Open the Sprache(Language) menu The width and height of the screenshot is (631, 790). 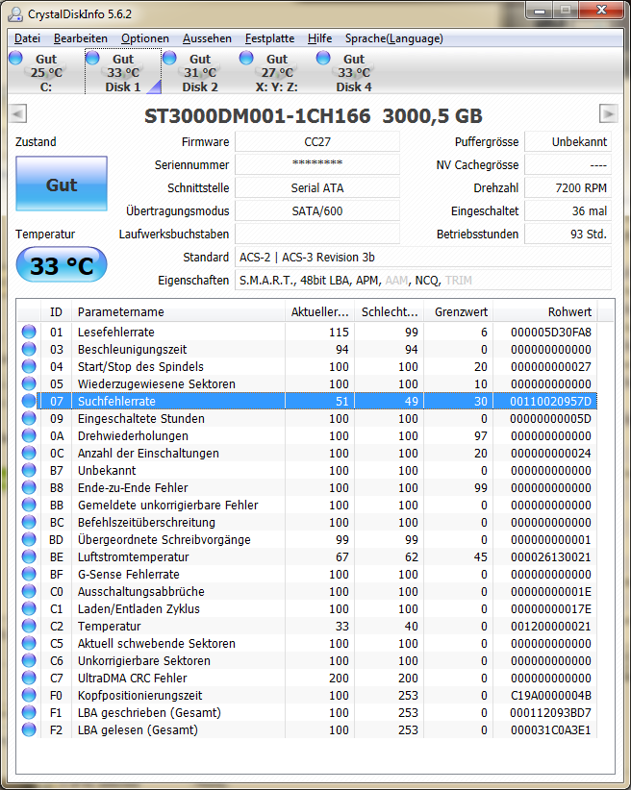394,38
